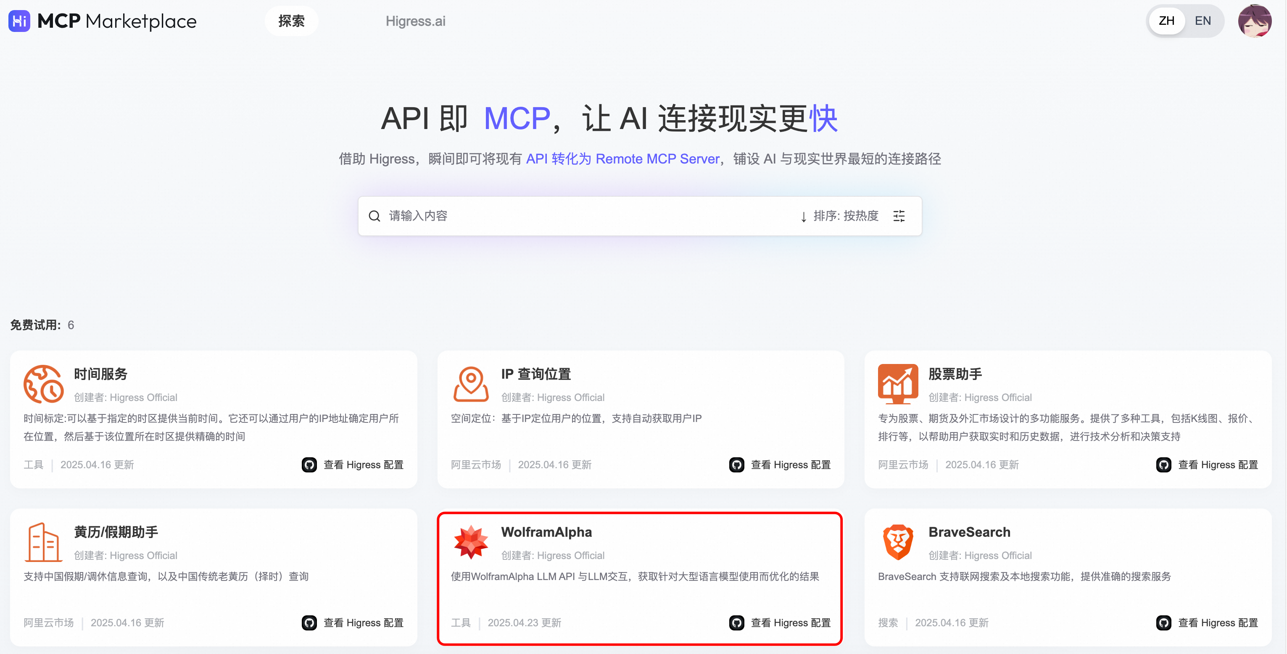Click the stock assistant chart icon
The image size is (1287, 654).
coord(898,384)
